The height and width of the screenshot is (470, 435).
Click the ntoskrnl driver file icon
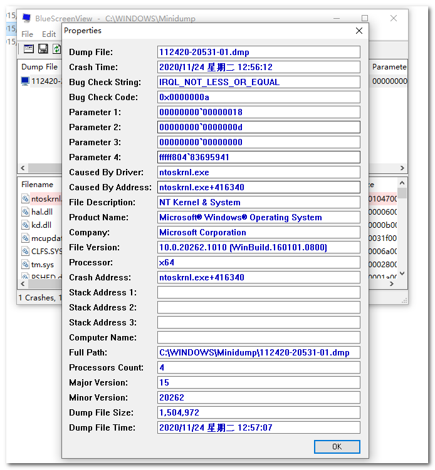coord(25,199)
